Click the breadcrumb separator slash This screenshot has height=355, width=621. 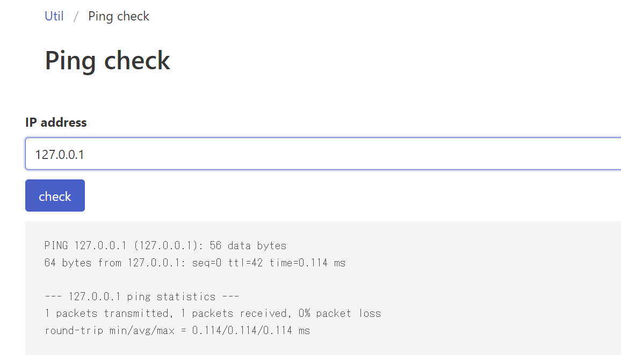pyautogui.click(x=76, y=16)
